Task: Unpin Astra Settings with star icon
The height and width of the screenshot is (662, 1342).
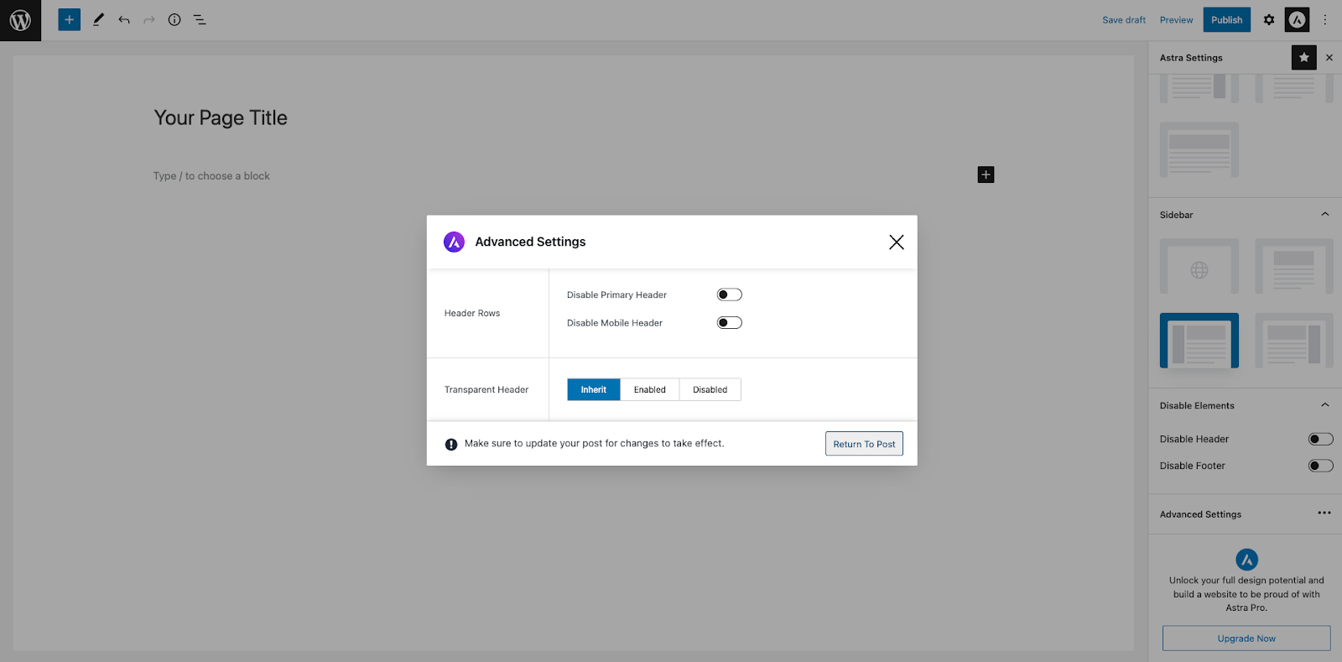Action: [1303, 58]
